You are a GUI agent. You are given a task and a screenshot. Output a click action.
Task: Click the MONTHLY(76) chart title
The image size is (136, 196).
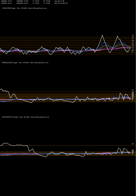[x=26, y=117]
